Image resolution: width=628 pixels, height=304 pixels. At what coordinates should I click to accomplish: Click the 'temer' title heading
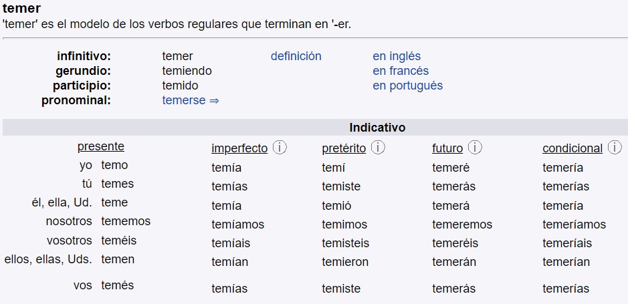[x=21, y=9]
